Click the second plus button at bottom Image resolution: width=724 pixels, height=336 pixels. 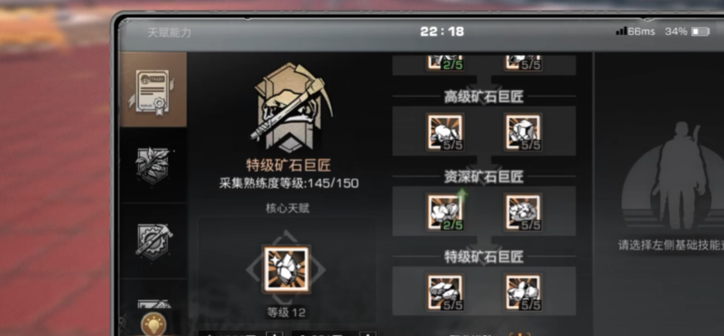[368, 334]
